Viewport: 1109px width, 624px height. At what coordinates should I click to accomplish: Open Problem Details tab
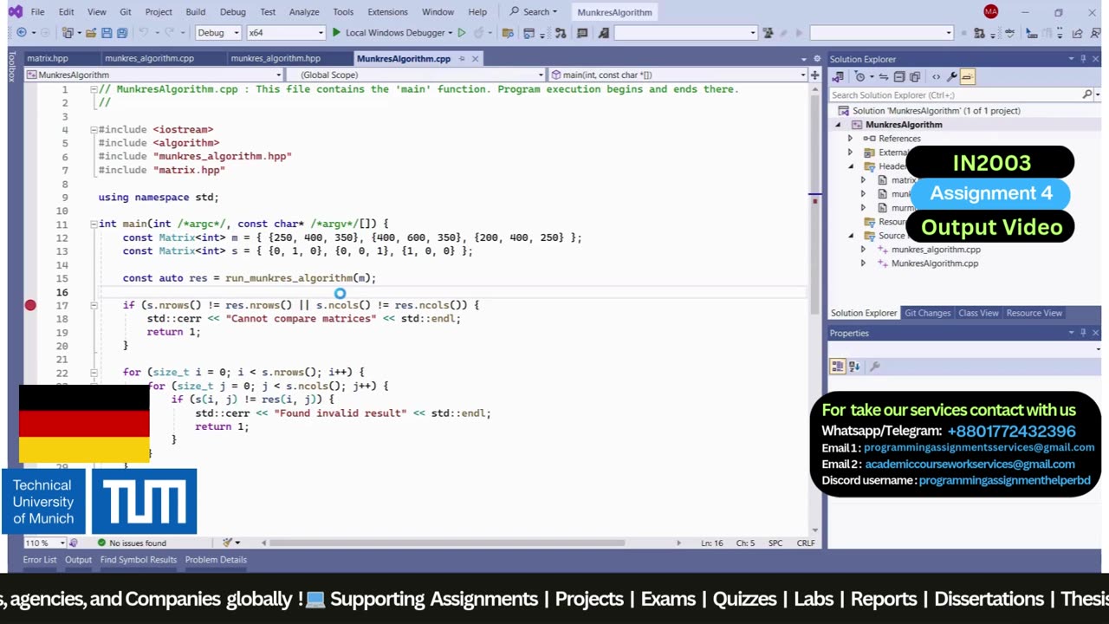[216, 560]
